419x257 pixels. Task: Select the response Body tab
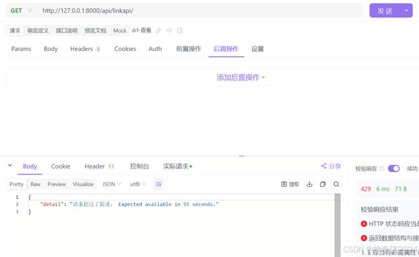pyautogui.click(x=30, y=166)
